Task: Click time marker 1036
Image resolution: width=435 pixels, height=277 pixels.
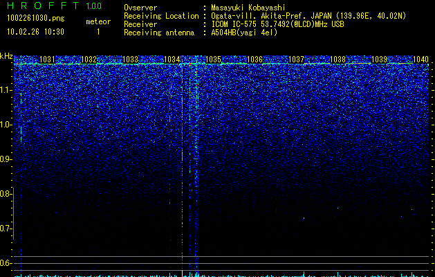Action: tap(254, 60)
